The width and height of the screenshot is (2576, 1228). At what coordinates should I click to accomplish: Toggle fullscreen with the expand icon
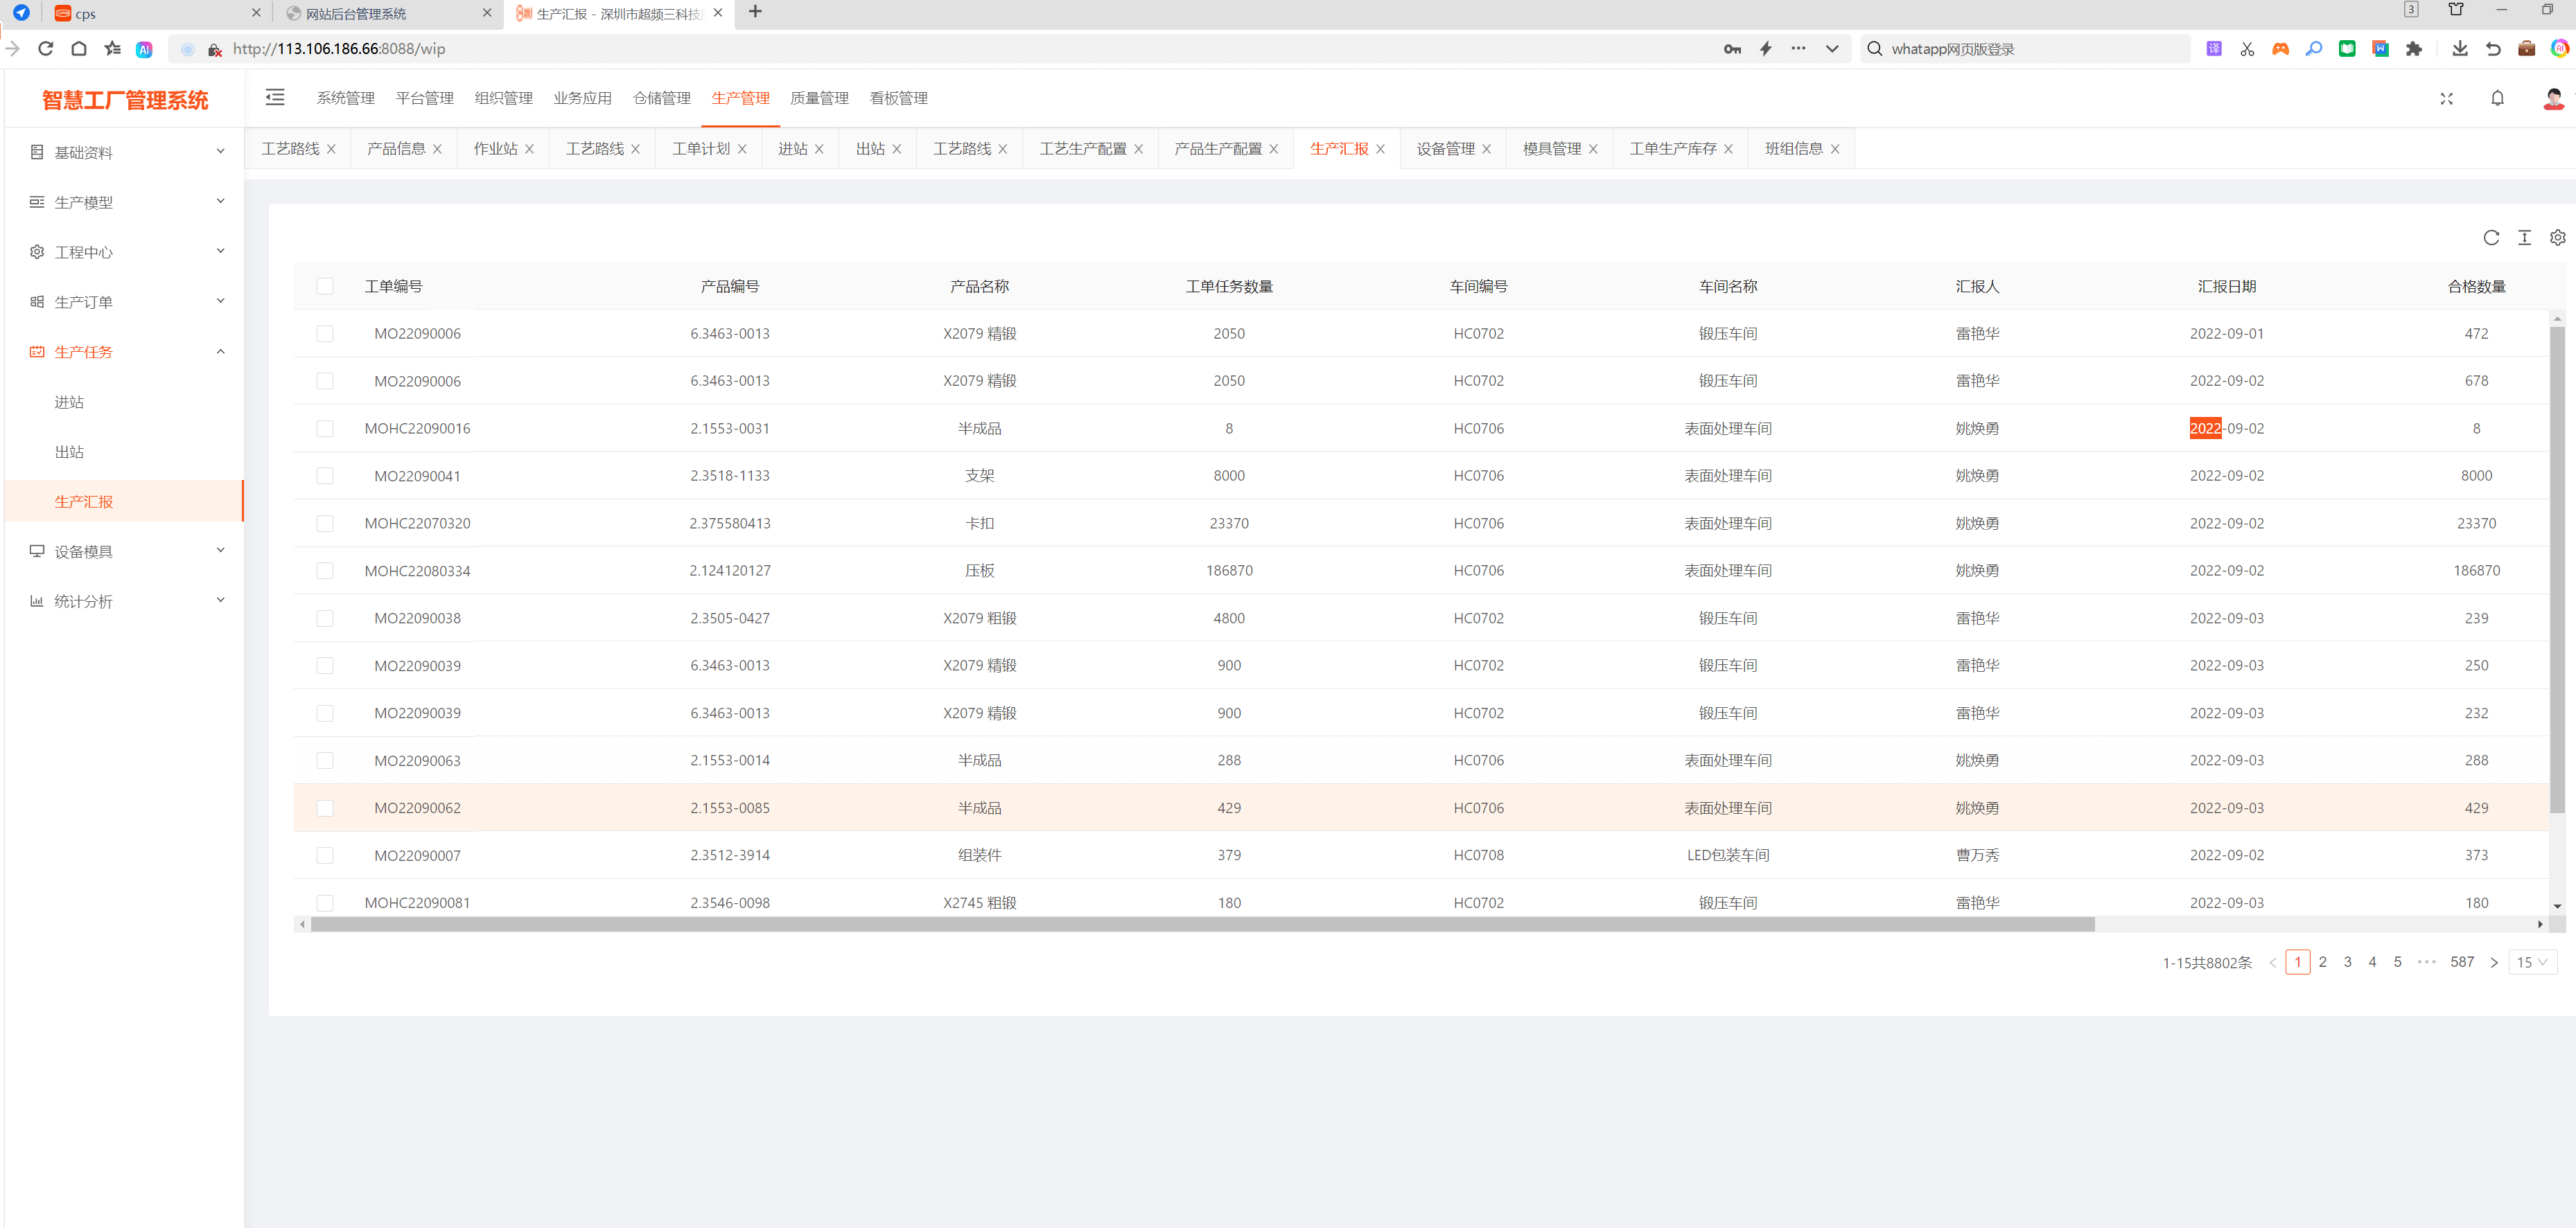coord(2446,98)
